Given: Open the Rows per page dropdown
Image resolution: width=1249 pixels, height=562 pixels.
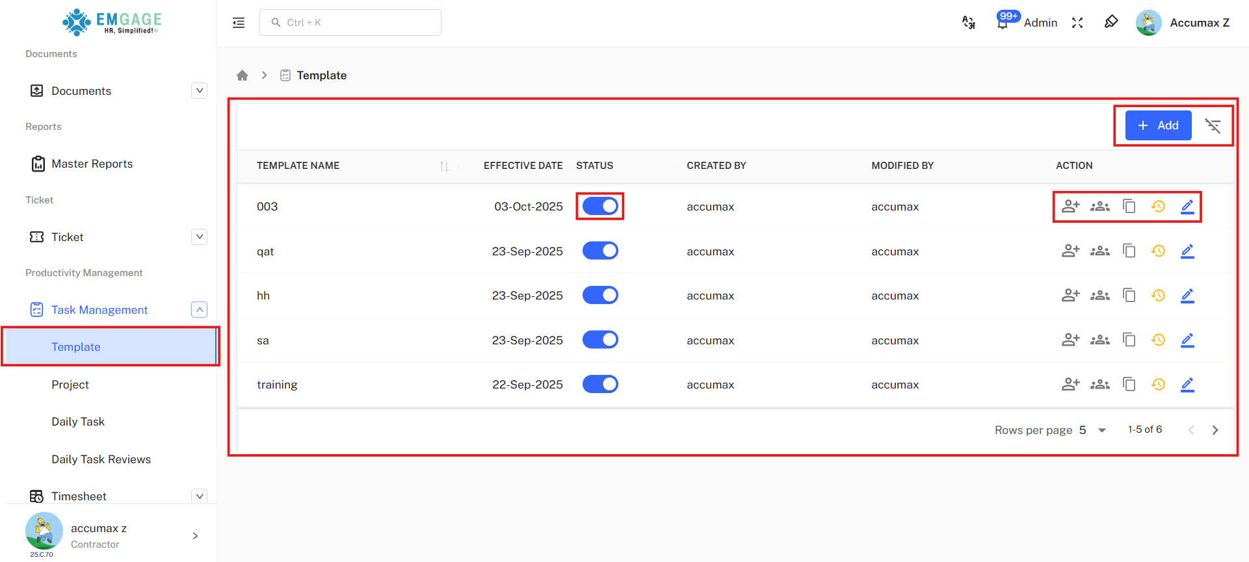Looking at the screenshot, I should pos(1101,430).
